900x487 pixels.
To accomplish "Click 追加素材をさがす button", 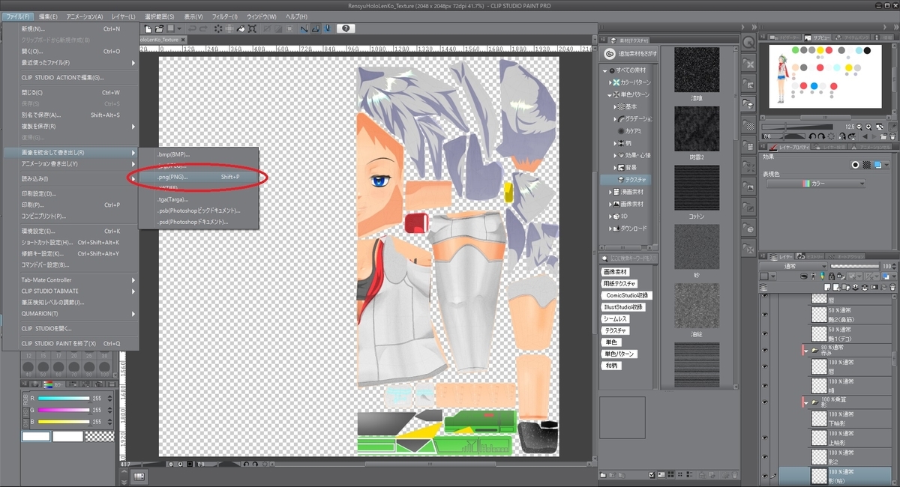I will [630, 54].
